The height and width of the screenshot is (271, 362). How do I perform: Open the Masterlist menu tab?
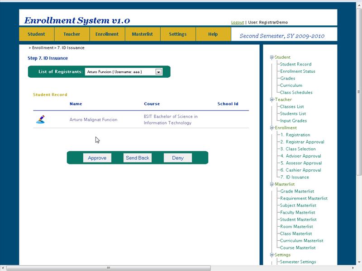(x=143, y=34)
